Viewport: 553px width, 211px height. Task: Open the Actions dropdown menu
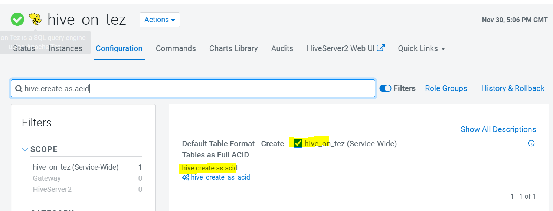160,20
